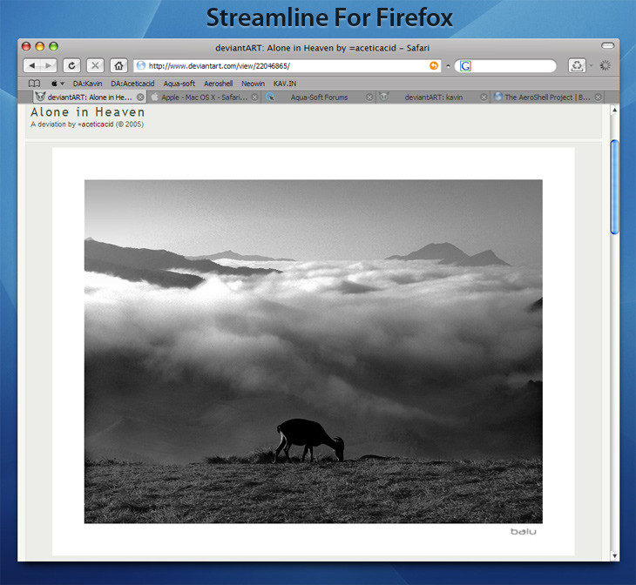The height and width of the screenshot is (585, 636).
Task: Reload the current page
Action: tap(71, 65)
